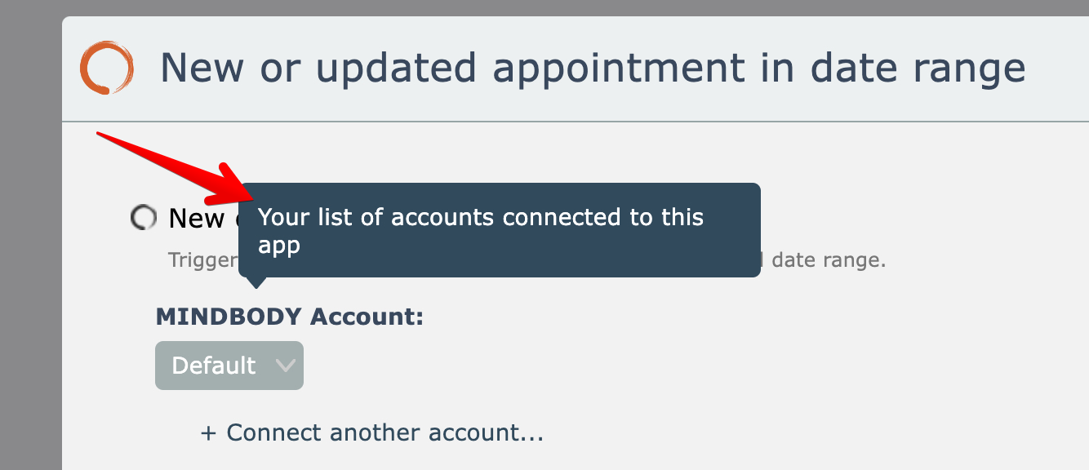
Task: Click the "date range." description text
Action: (828, 260)
